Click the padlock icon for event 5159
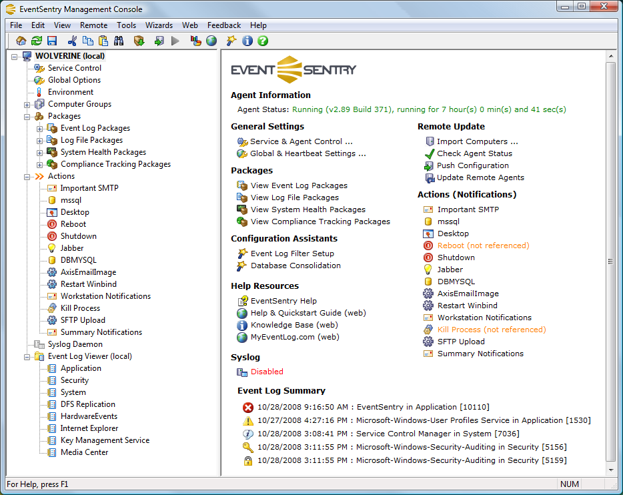This screenshot has height=495, width=623. [248, 461]
